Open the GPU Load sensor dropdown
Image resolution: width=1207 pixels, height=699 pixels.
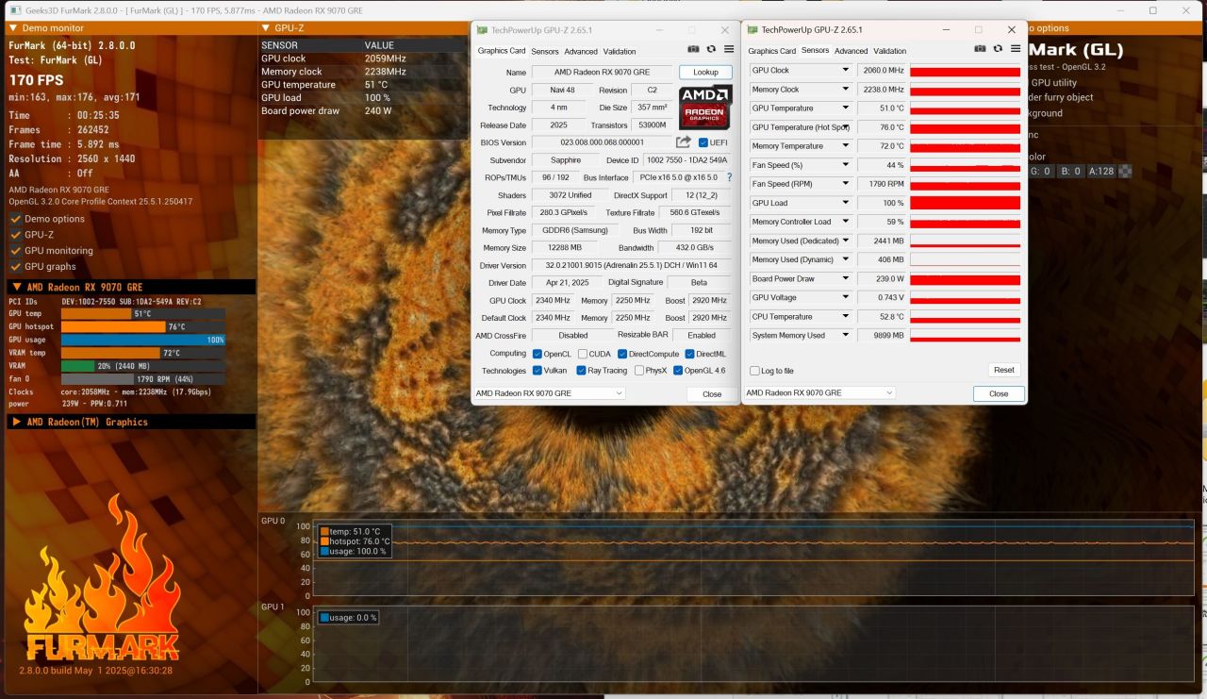tap(846, 203)
